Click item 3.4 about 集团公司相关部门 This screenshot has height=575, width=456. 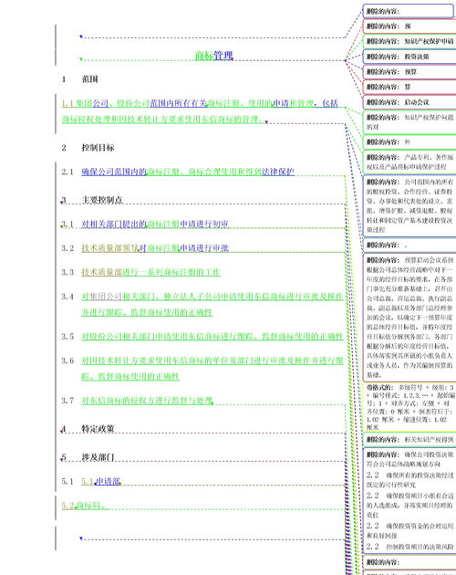click(202, 304)
